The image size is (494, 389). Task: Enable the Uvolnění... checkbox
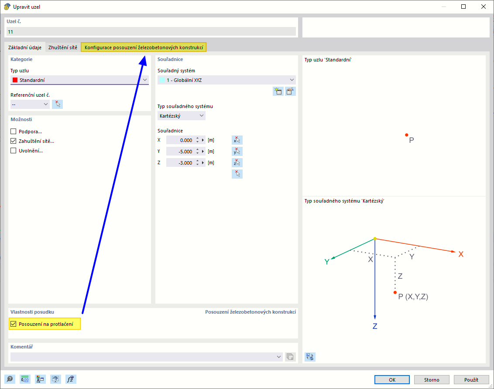click(13, 151)
